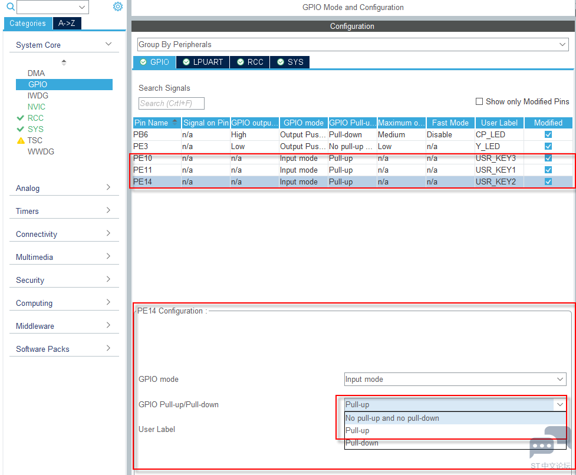Select WWDG in System Core list

[x=41, y=151]
